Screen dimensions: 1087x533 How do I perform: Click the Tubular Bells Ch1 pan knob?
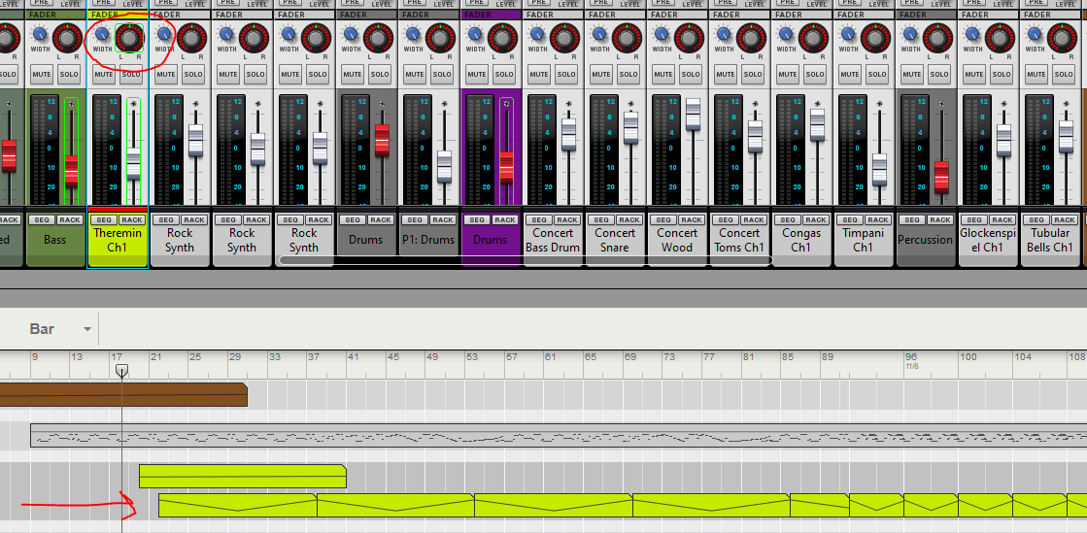pos(1062,39)
